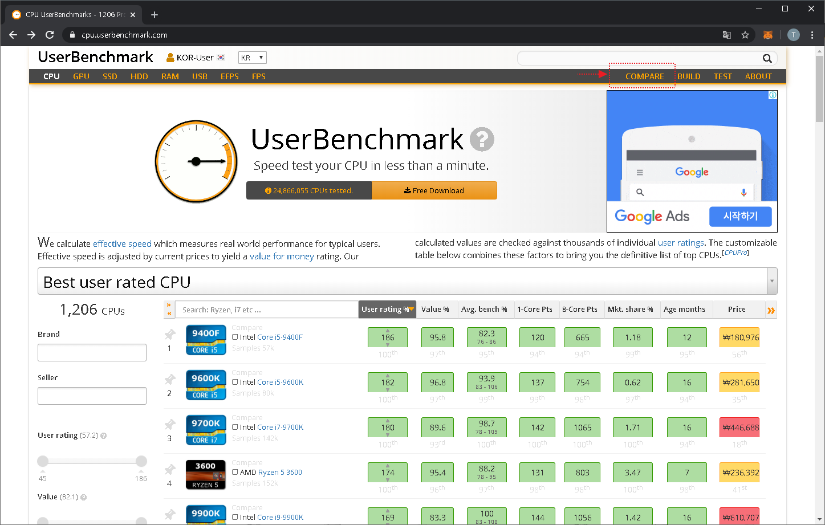Click the Value filter help icon
The image size is (825, 525).
coord(83,497)
